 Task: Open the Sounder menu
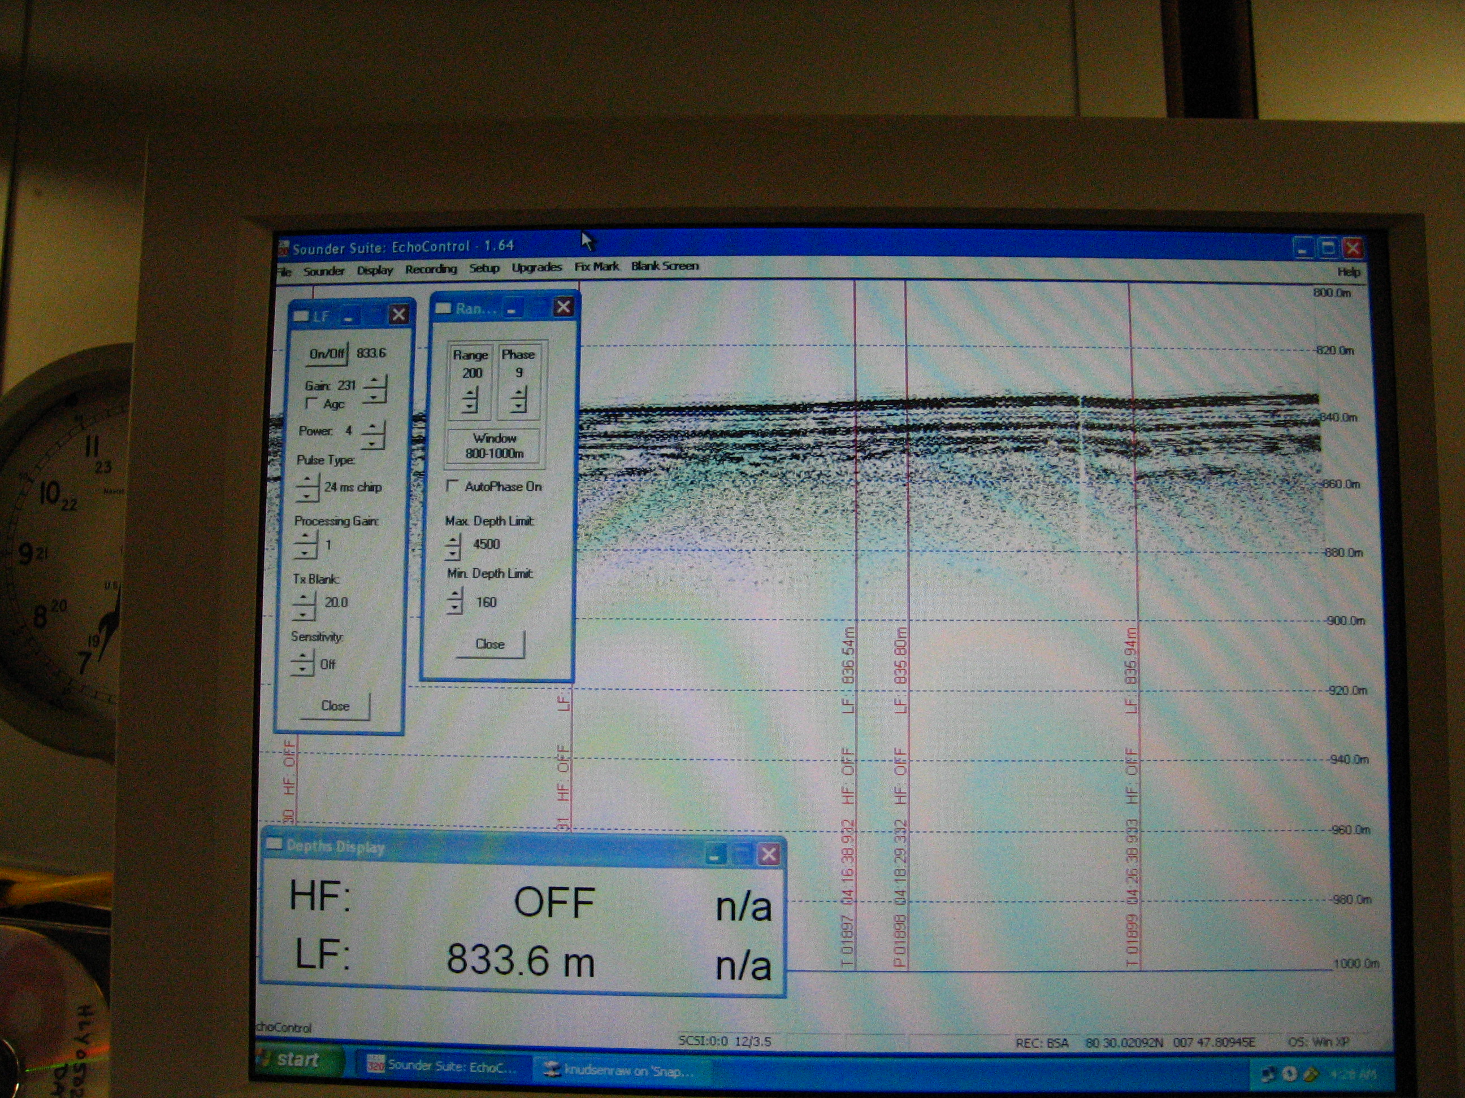point(324,271)
